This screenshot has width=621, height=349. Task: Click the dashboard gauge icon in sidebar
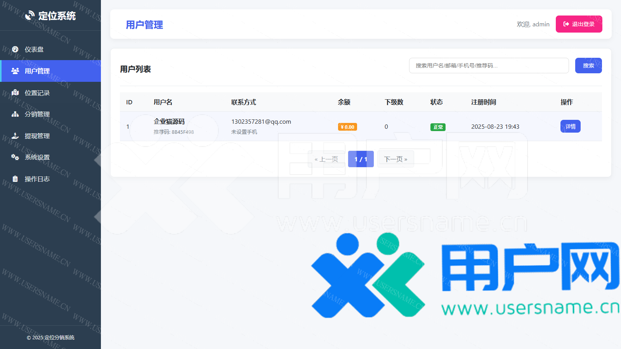(15, 49)
